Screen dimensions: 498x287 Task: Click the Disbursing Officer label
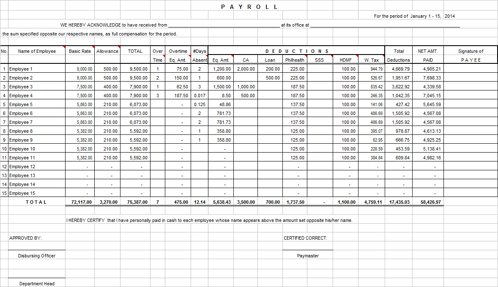37,256
